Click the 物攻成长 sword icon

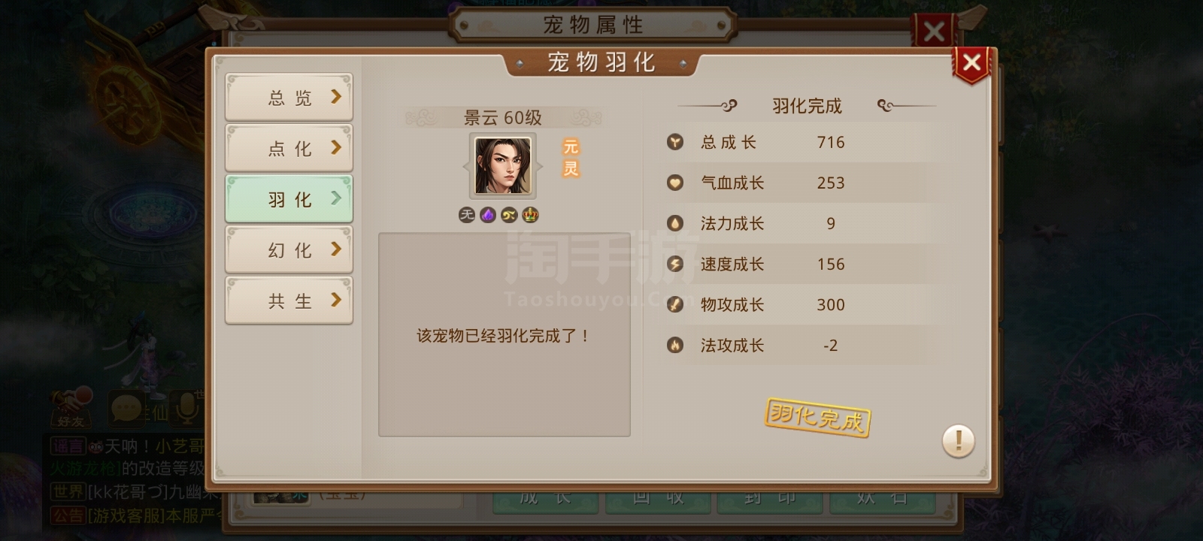click(x=675, y=304)
